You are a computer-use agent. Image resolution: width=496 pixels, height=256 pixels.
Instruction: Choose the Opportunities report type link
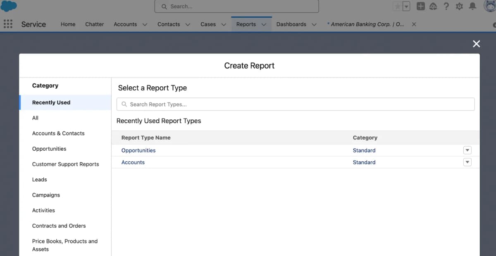coord(138,150)
